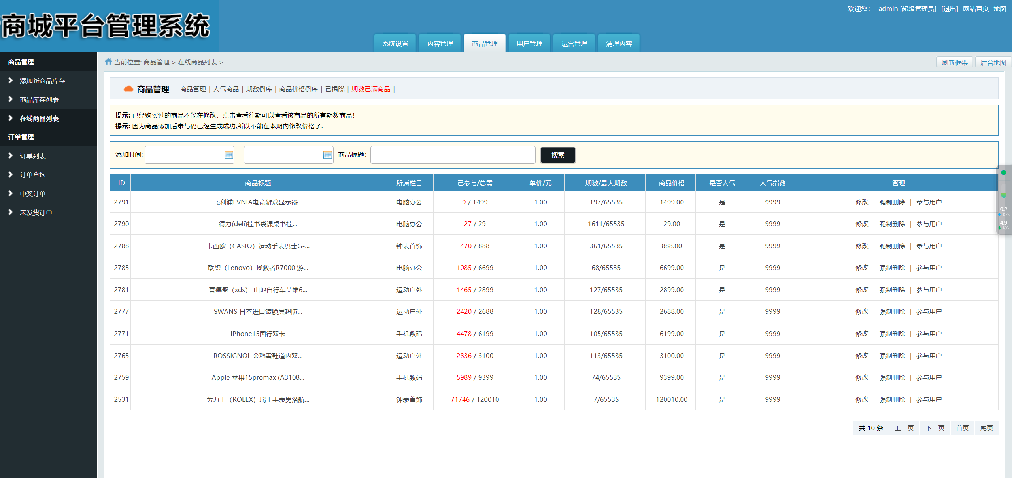Screen dimensions: 1012x478
Task: Click the home icon in the breadcrumb bar
Action: click(108, 62)
